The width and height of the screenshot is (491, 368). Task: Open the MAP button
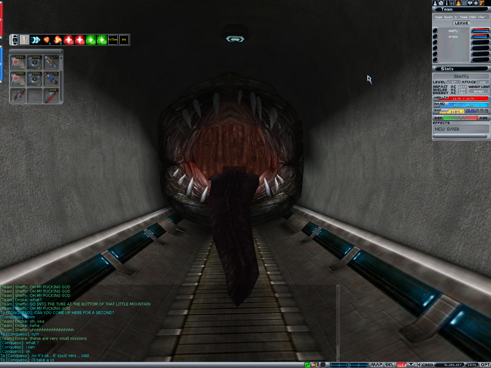[x=377, y=365]
